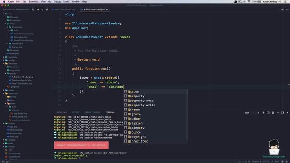Image resolution: width=290 pixels, height=163 pixels.
Task: Switch to the Problems panel tab
Action: (62, 113)
